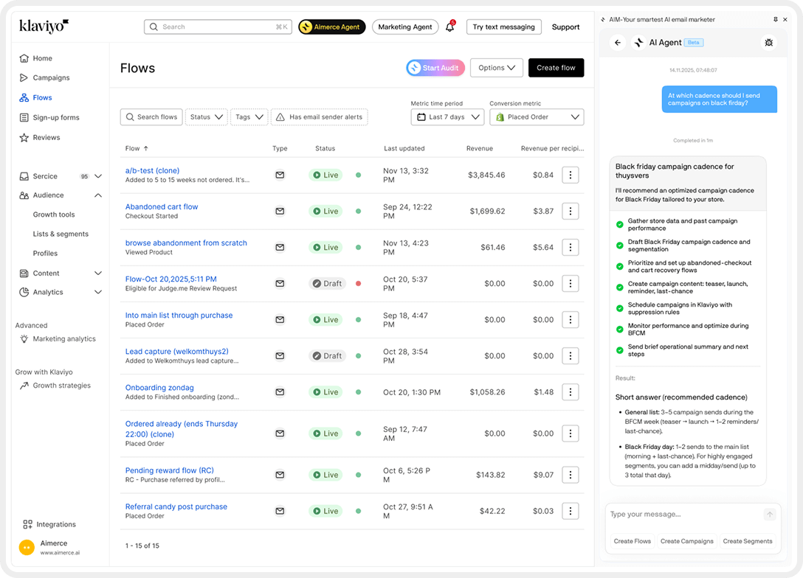Open three-dot menu for Abandoned cart flow
The image size is (803, 578).
click(x=570, y=211)
